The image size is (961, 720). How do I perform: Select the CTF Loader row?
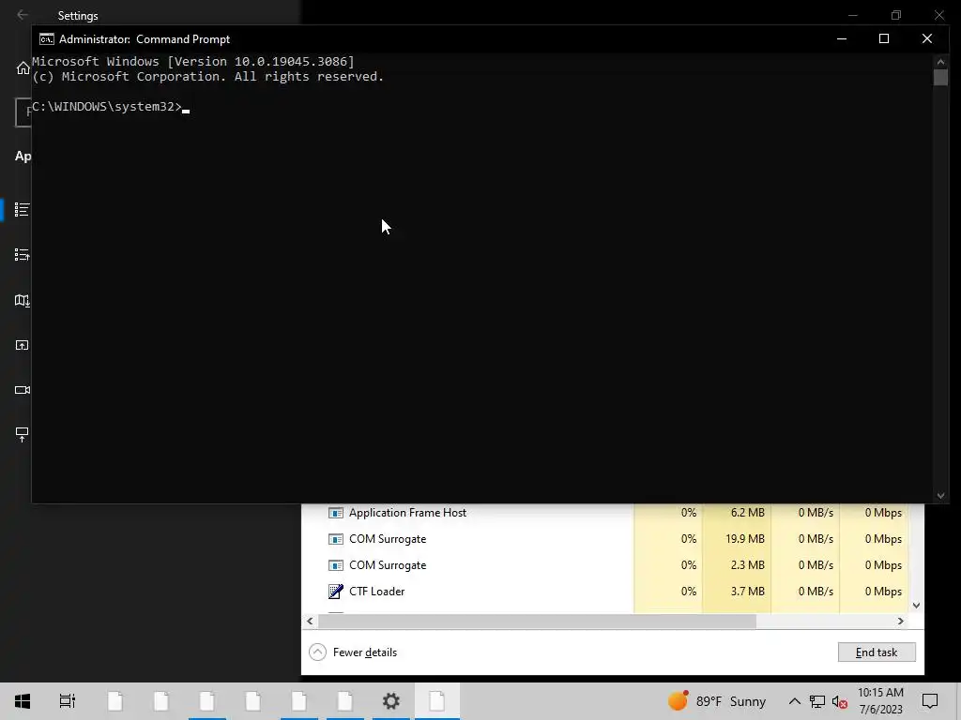(x=605, y=592)
